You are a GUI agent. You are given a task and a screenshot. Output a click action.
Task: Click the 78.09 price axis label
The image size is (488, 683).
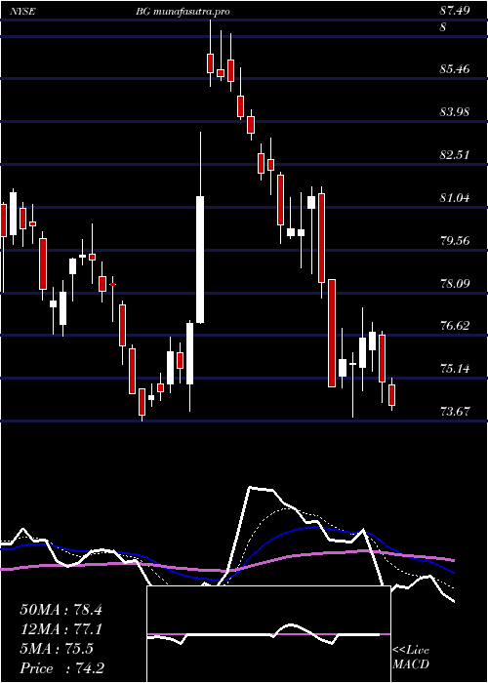(456, 284)
